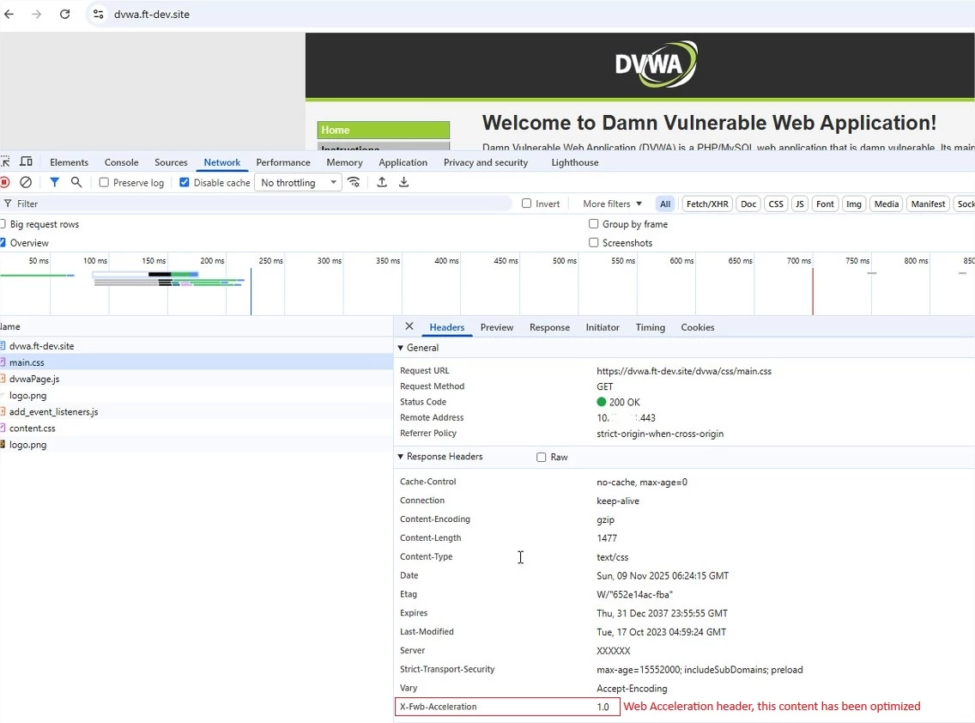Viewport: 975px width, 723px height.
Task: Open the Initiator tab
Action: (x=603, y=327)
